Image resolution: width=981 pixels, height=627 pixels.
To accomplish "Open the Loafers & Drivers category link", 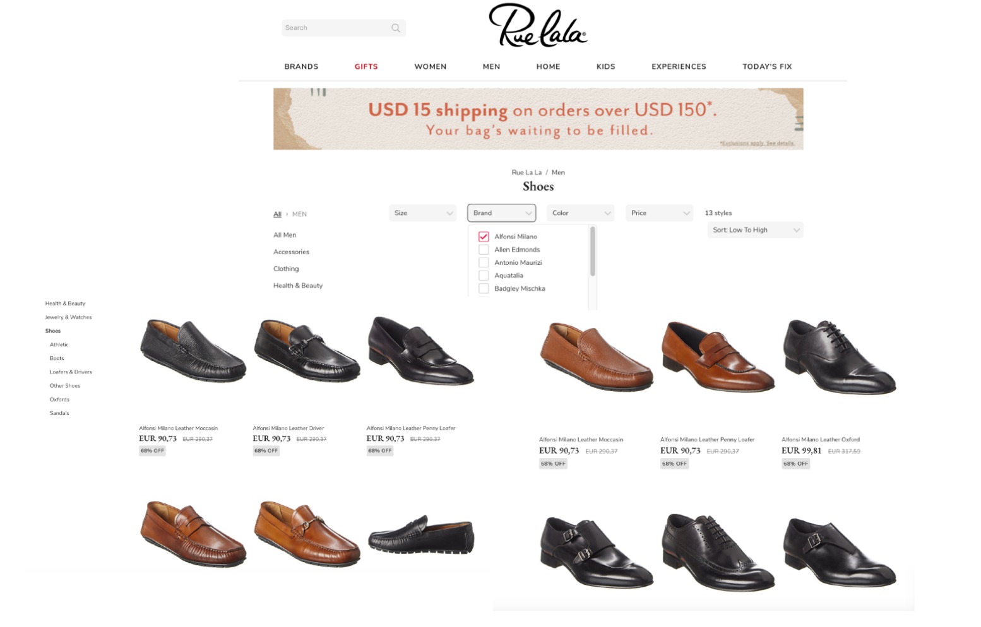I will tap(71, 372).
